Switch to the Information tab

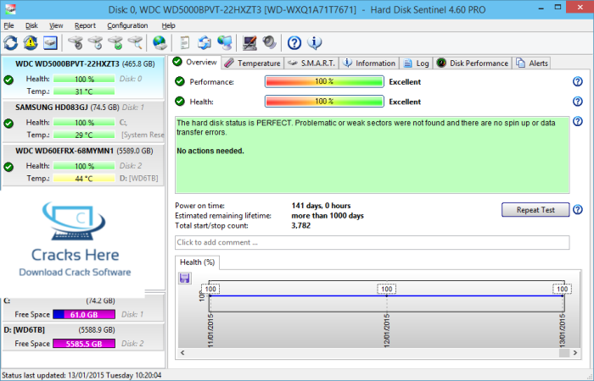[369, 63]
